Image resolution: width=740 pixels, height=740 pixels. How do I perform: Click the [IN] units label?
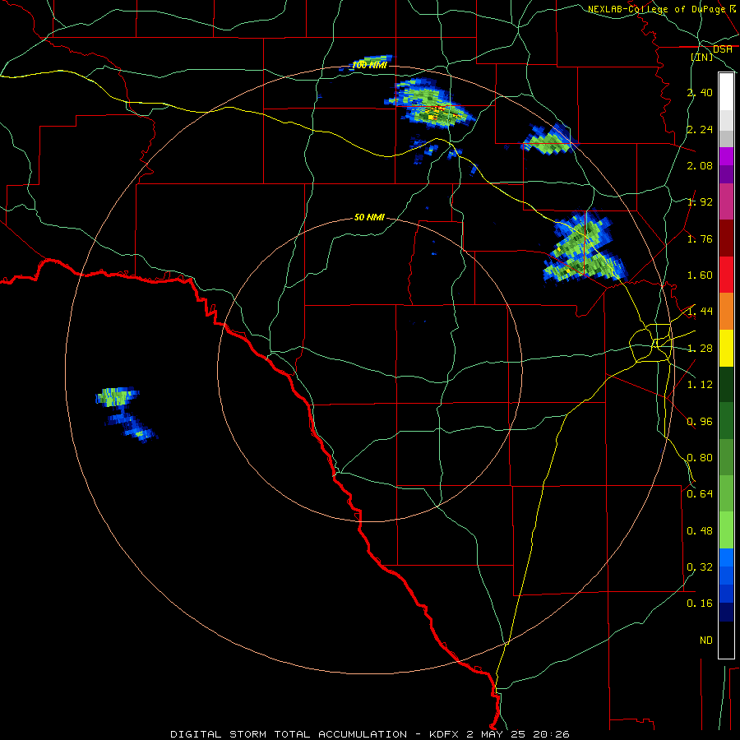coord(702,57)
